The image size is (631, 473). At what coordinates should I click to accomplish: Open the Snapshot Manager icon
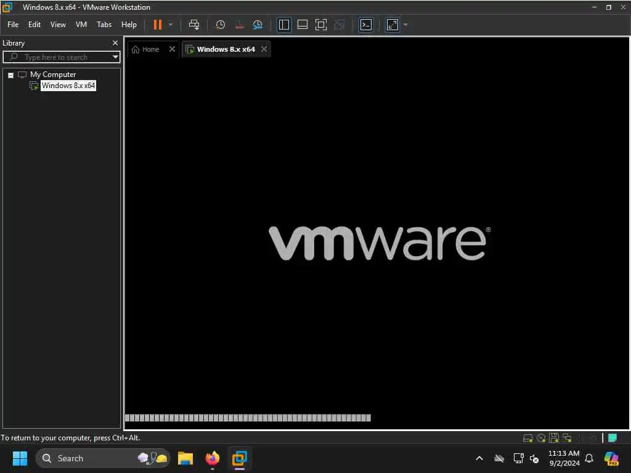tap(258, 25)
